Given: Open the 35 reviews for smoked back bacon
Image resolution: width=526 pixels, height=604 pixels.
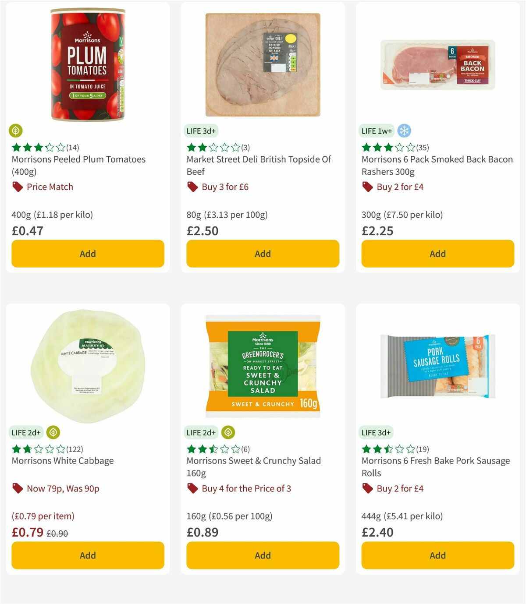Looking at the screenshot, I should [x=423, y=148].
